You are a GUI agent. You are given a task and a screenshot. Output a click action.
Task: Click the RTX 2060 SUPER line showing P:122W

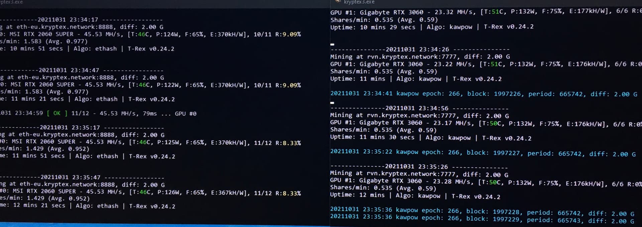[x=150, y=85]
